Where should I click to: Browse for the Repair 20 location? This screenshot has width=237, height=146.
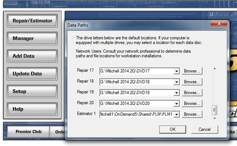pyautogui.click(x=192, y=104)
